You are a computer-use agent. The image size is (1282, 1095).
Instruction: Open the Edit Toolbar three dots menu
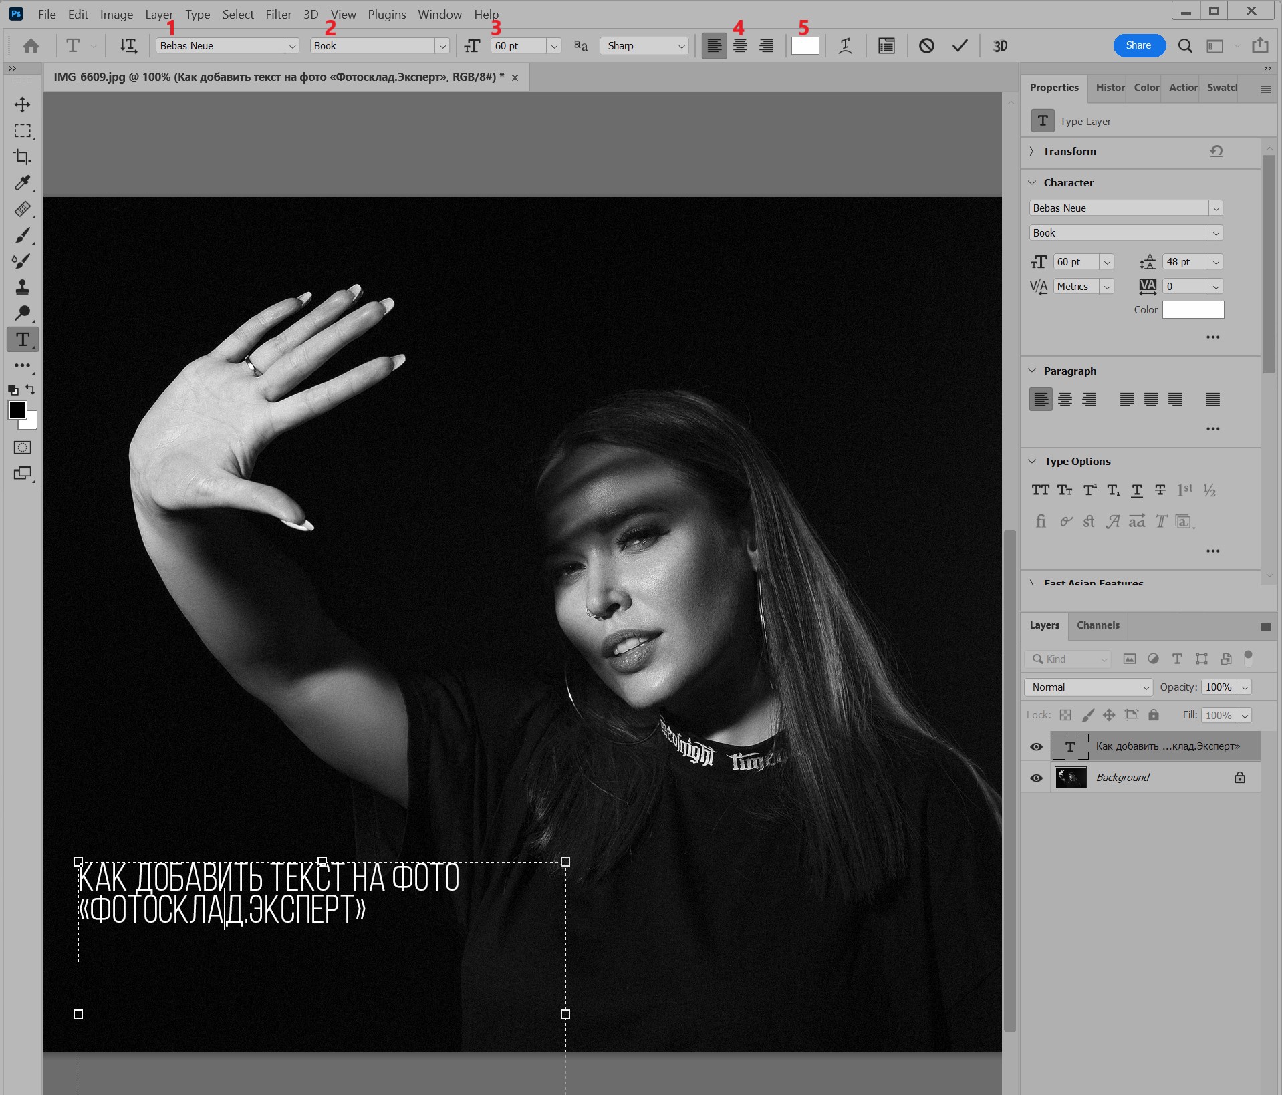(x=22, y=365)
